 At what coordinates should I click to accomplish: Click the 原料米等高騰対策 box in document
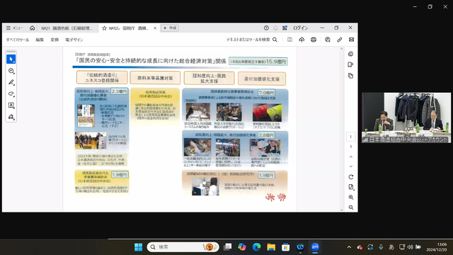155,78
